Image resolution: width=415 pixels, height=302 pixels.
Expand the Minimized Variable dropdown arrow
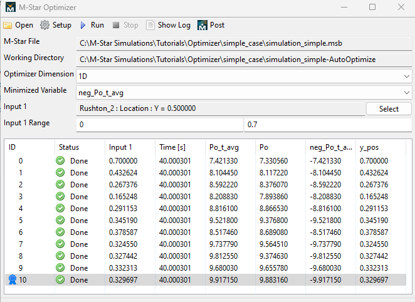tap(407, 93)
